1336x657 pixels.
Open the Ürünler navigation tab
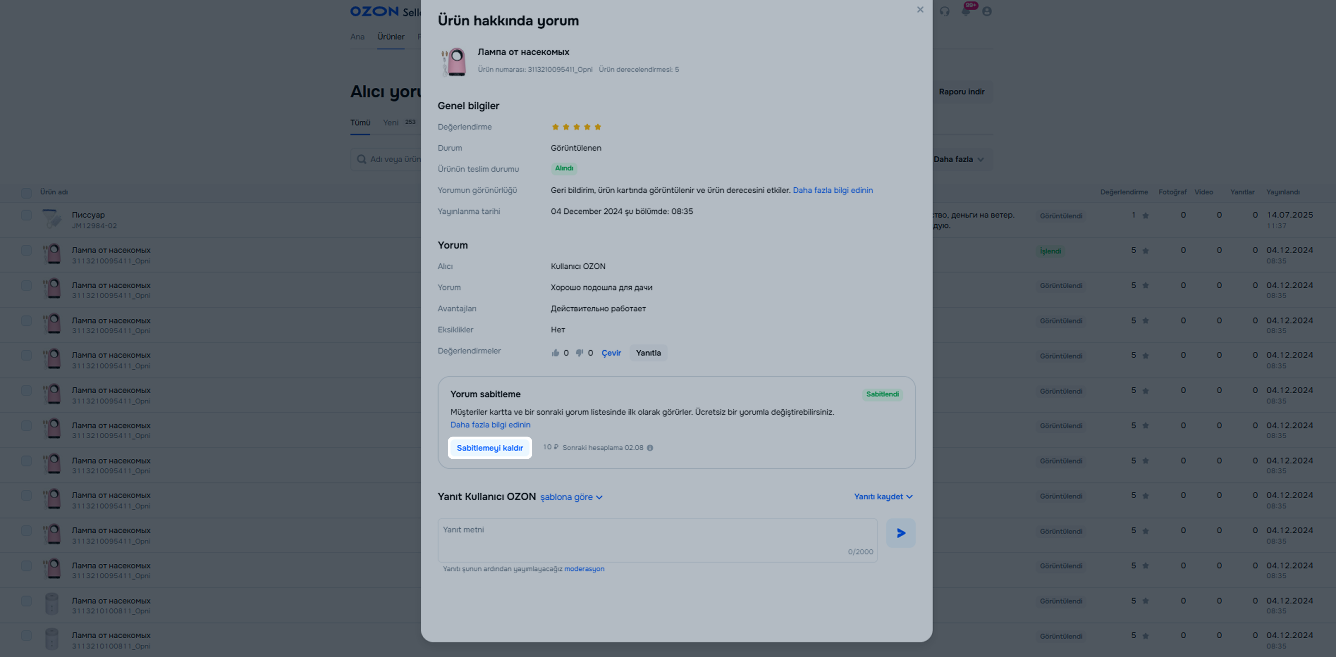[x=391, y=37]
